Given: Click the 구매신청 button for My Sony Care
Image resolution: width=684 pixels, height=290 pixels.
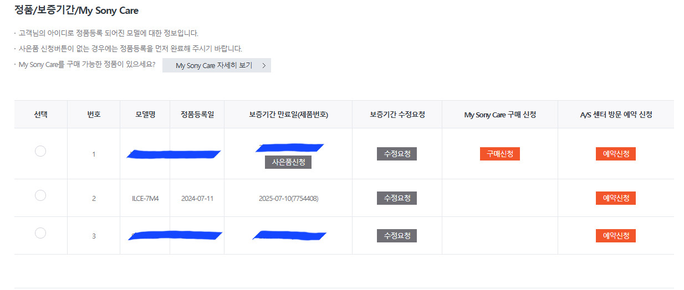Looking at the screenshot, I should 500,154.
